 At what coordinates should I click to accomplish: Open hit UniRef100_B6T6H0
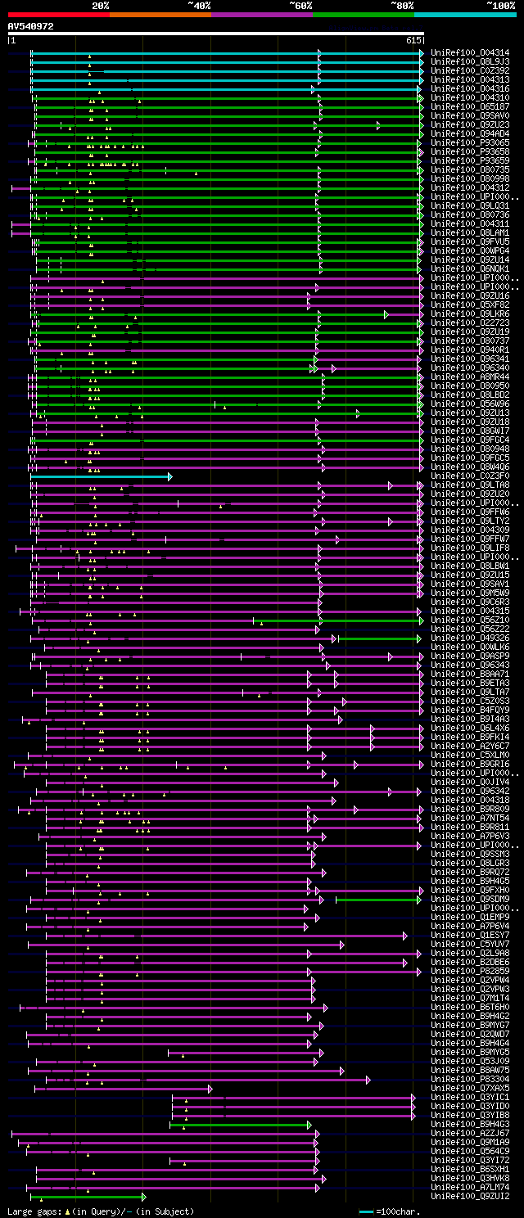470,1008
